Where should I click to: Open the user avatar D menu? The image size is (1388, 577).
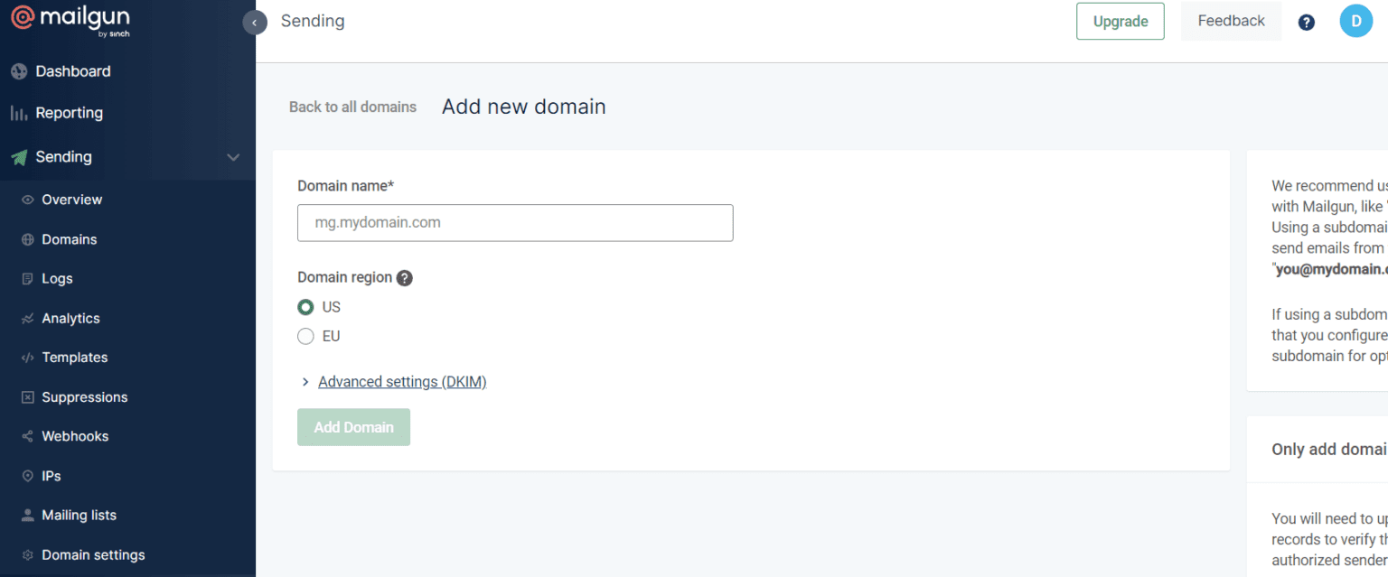tap(1355, 21)
